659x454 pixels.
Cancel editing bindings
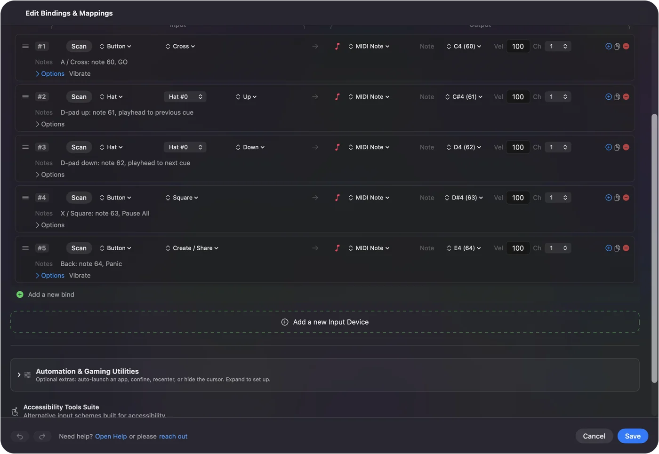(x=594, y=436)
